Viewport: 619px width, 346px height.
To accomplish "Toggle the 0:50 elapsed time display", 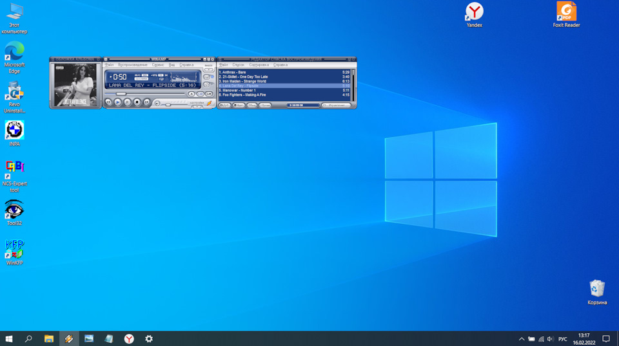I will [x=120, y=77].
